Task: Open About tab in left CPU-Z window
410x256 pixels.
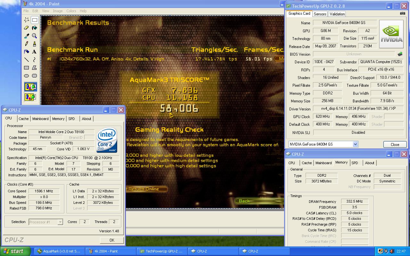Action: click(x=86, y=119)
